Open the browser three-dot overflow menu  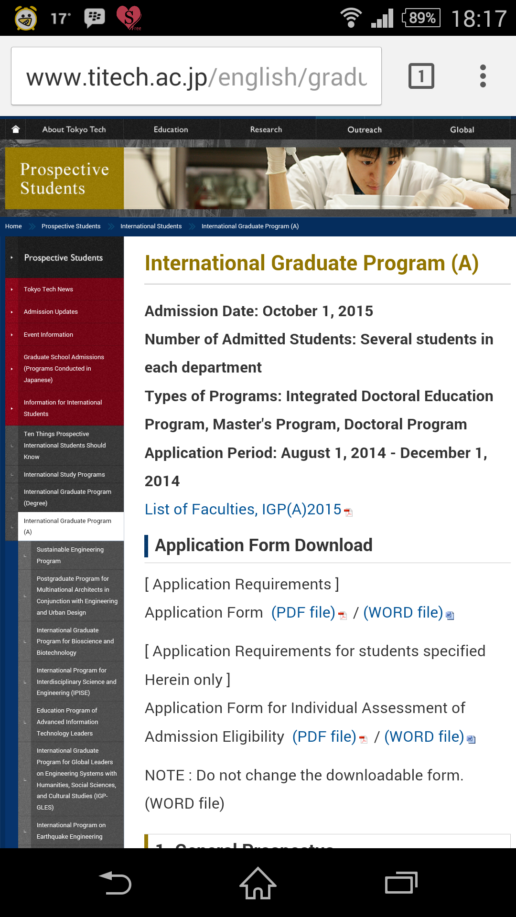483,76
